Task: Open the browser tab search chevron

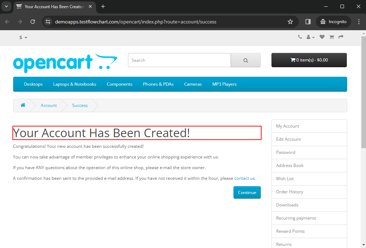Action: (x=6, y=6)
